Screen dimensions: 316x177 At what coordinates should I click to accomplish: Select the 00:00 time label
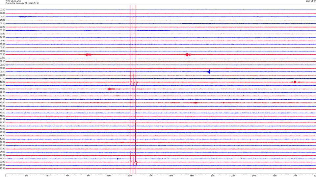pyautogui.click(x=3, y=10)
